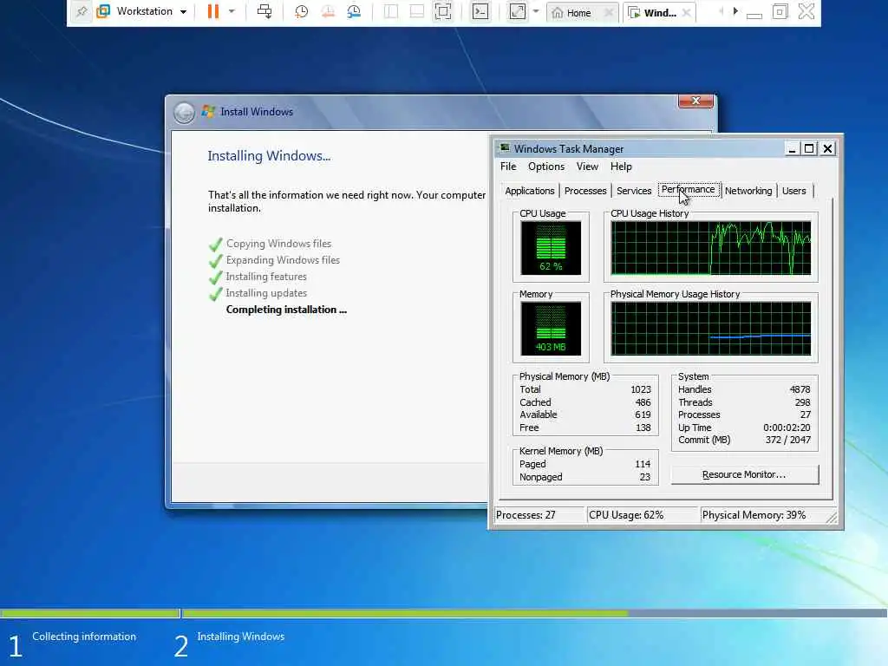The height and width of the screenshot is (666, 888).
Task: Open the console view icon
Action: pos(480,11)
